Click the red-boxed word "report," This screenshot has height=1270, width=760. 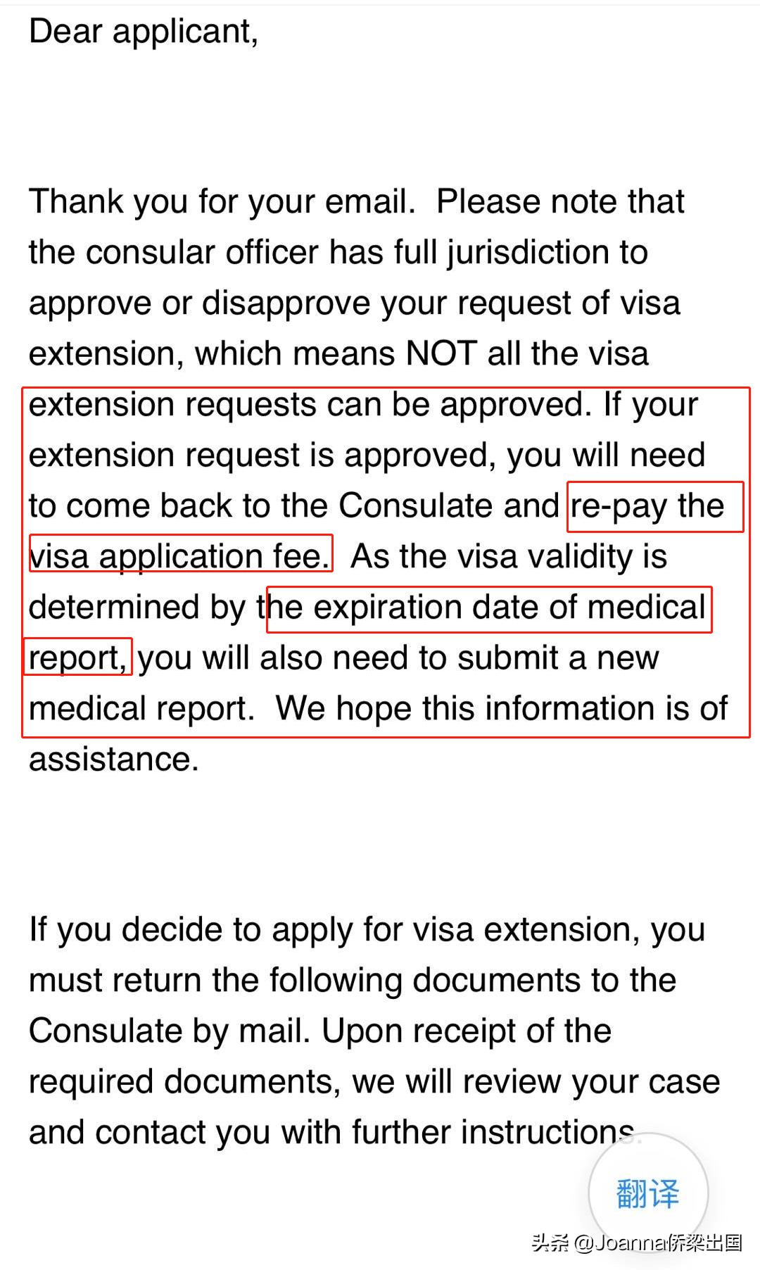[x=77, y=658]
